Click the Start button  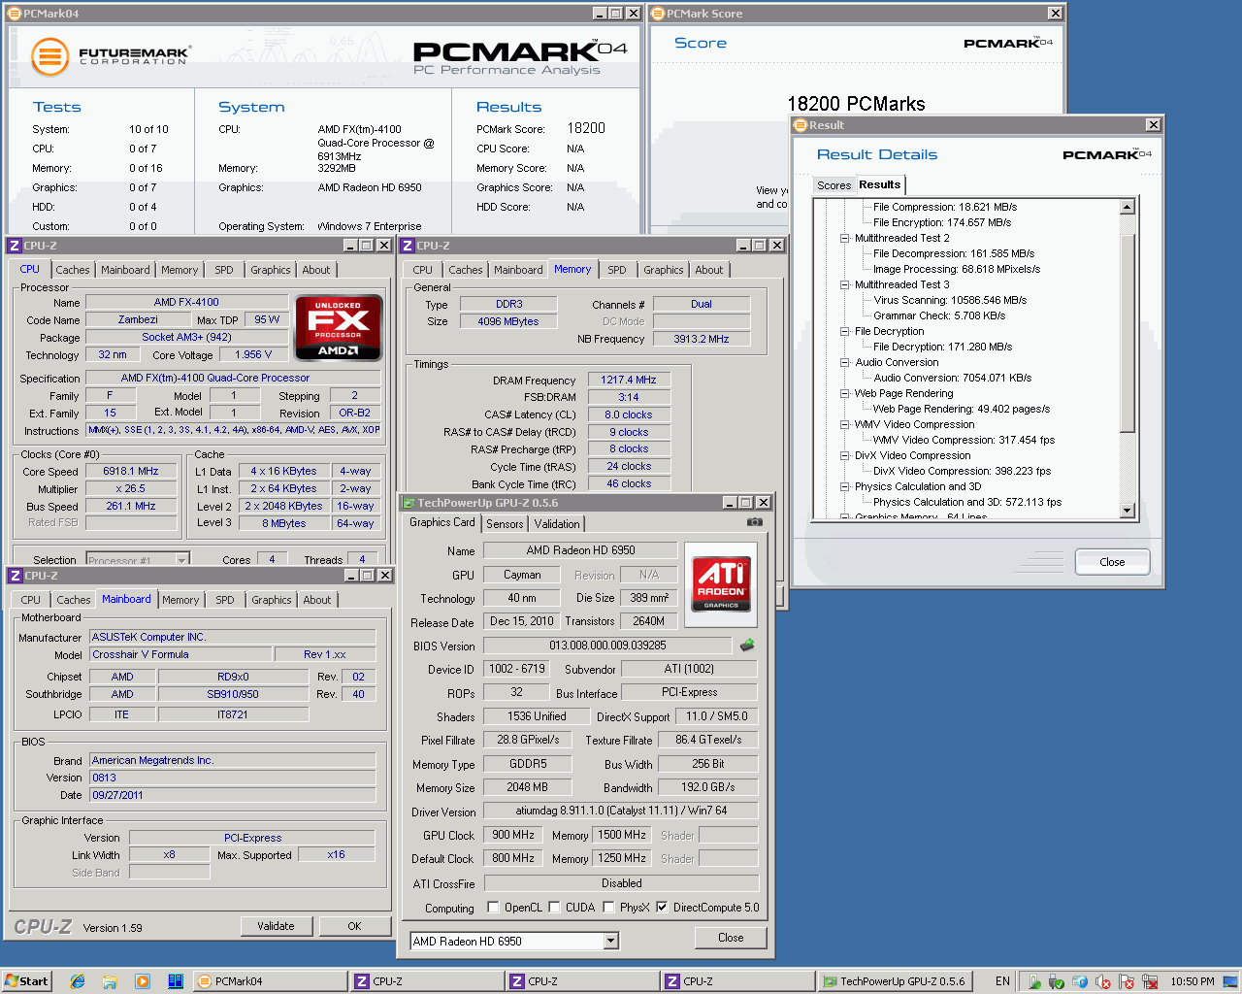pos(26,981)
